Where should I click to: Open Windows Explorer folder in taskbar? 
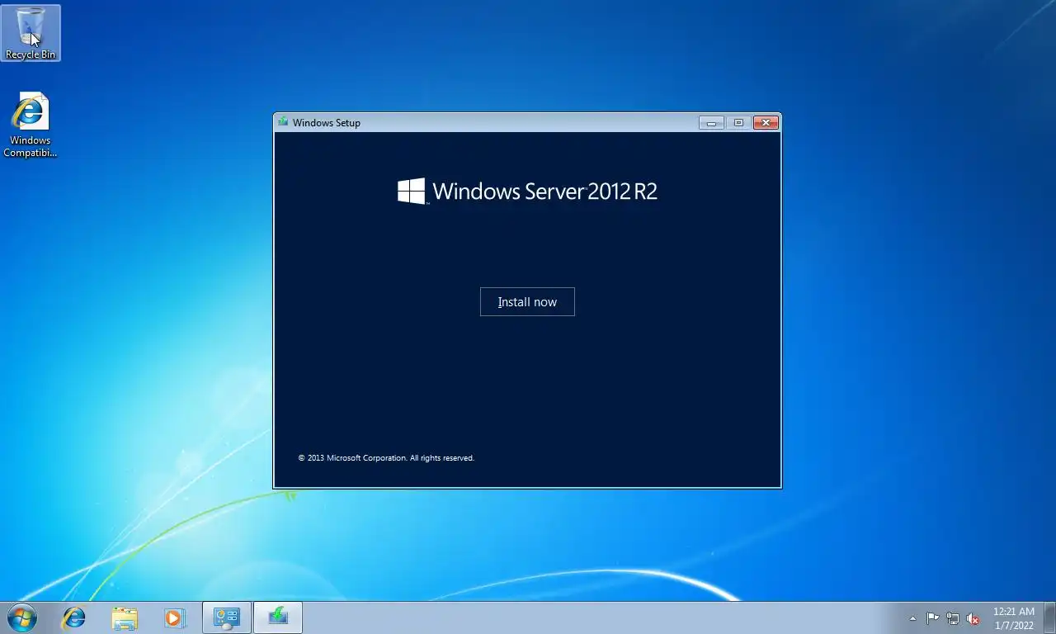(x=125, y=617)
